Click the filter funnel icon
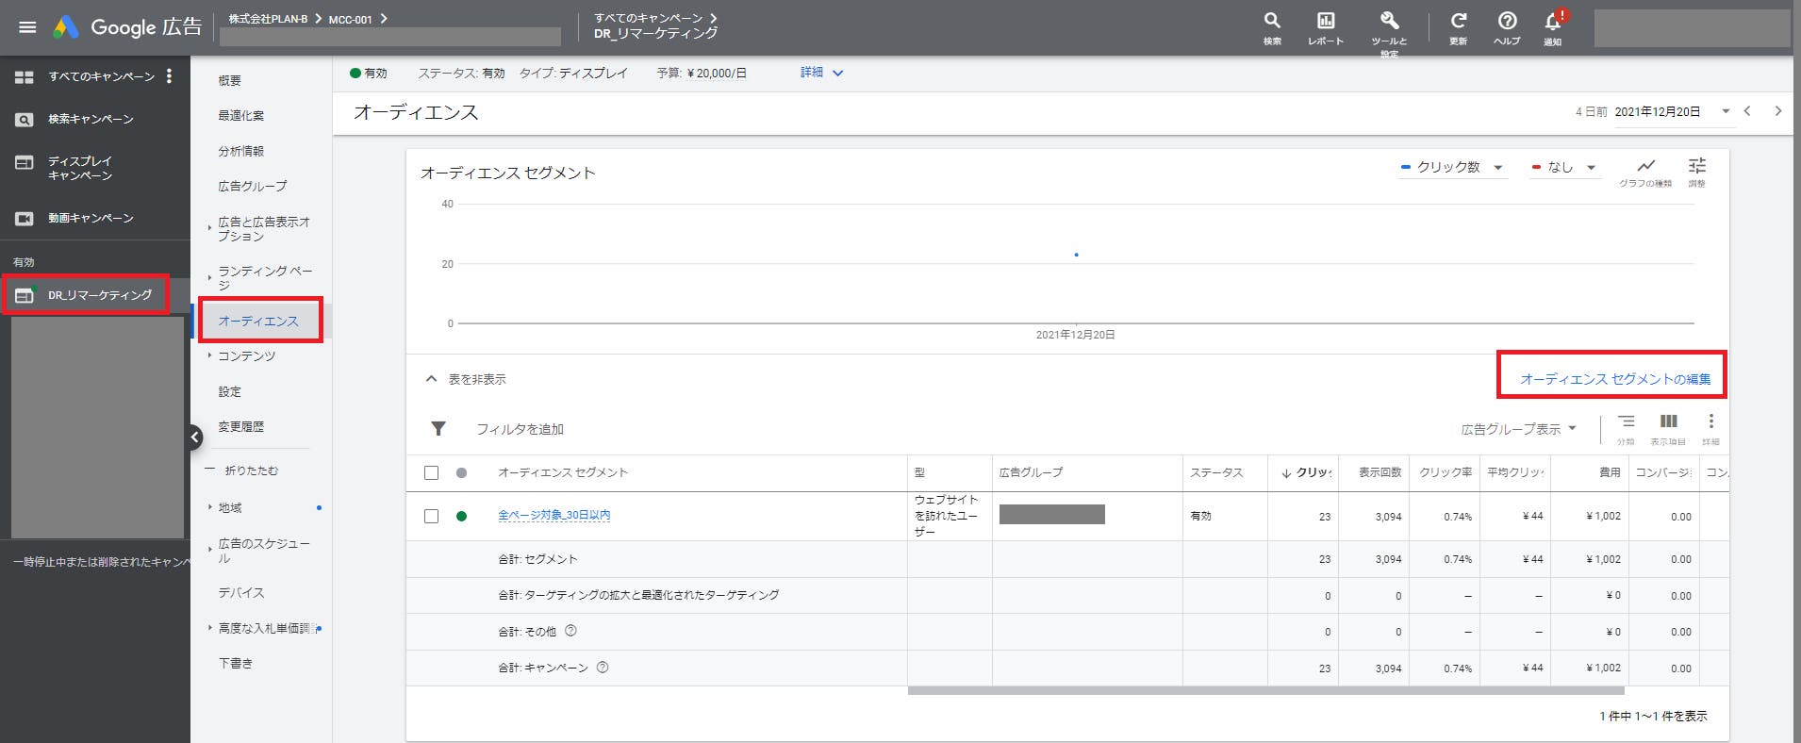This screenshot has height=743, width=1801. tap(438, 429)
